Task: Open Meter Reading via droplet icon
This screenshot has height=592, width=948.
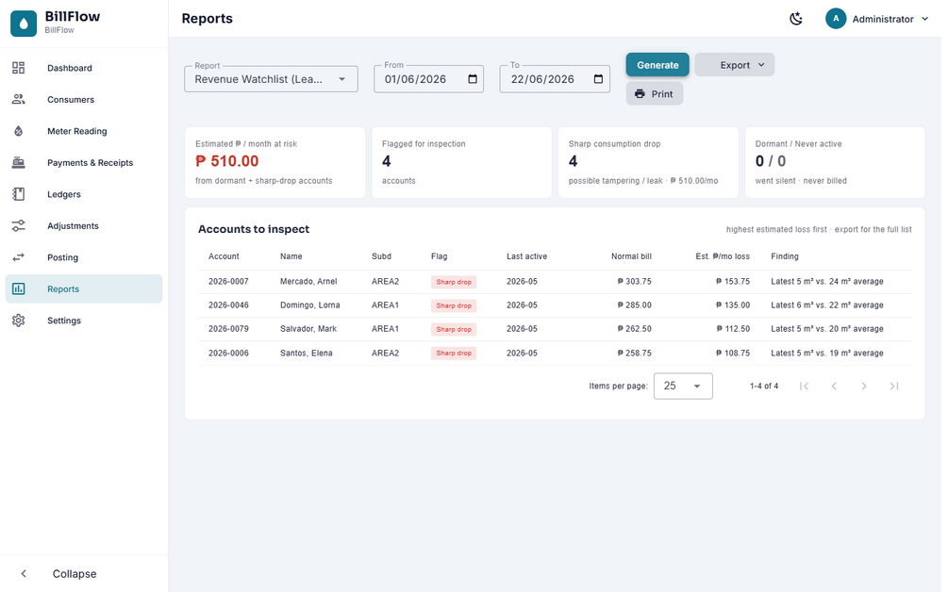Action: [x=19, y=131]
